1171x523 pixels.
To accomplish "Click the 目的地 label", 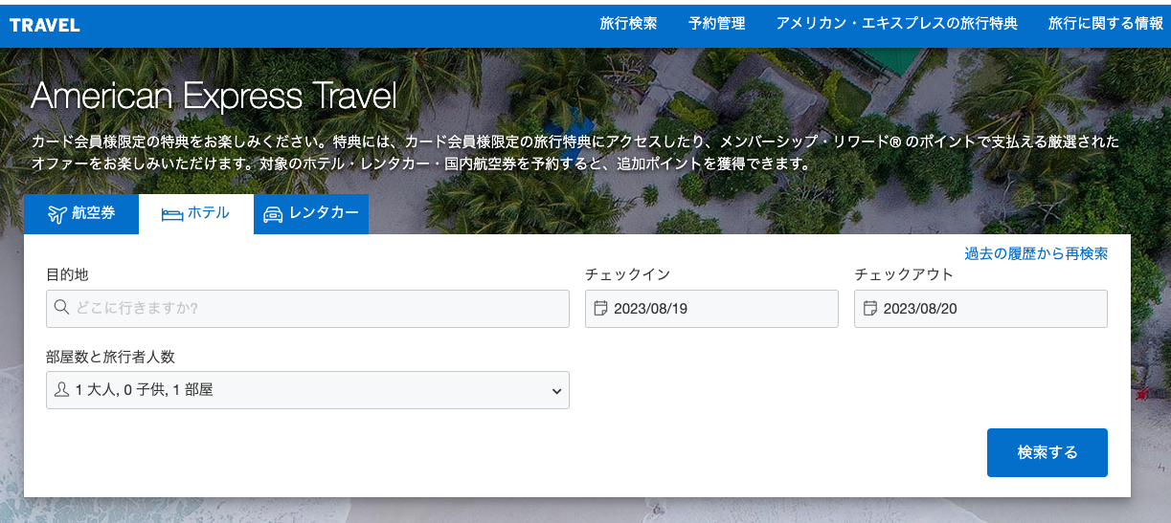I will pyautogui.click(x=67, y=274).
